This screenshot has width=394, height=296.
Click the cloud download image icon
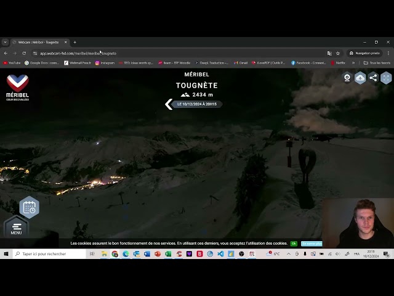[x=360, y=78]
